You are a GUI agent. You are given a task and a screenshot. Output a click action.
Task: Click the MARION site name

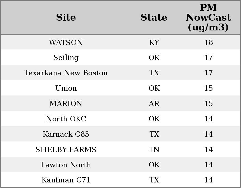66,103
